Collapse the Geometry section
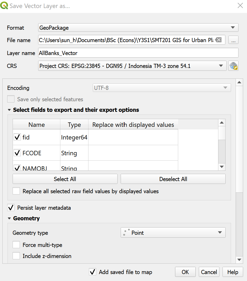This screenshot has height=281, width=247. tap(10, 218)
